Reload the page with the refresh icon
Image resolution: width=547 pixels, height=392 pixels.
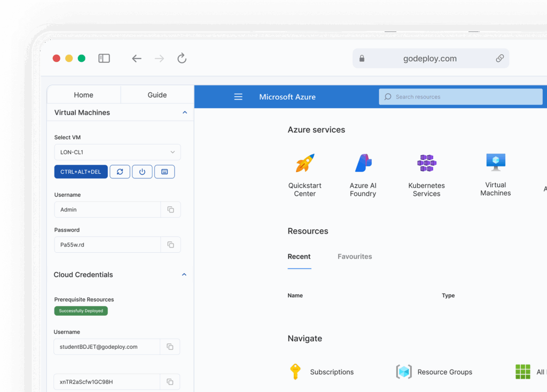(x=182, y=58)
